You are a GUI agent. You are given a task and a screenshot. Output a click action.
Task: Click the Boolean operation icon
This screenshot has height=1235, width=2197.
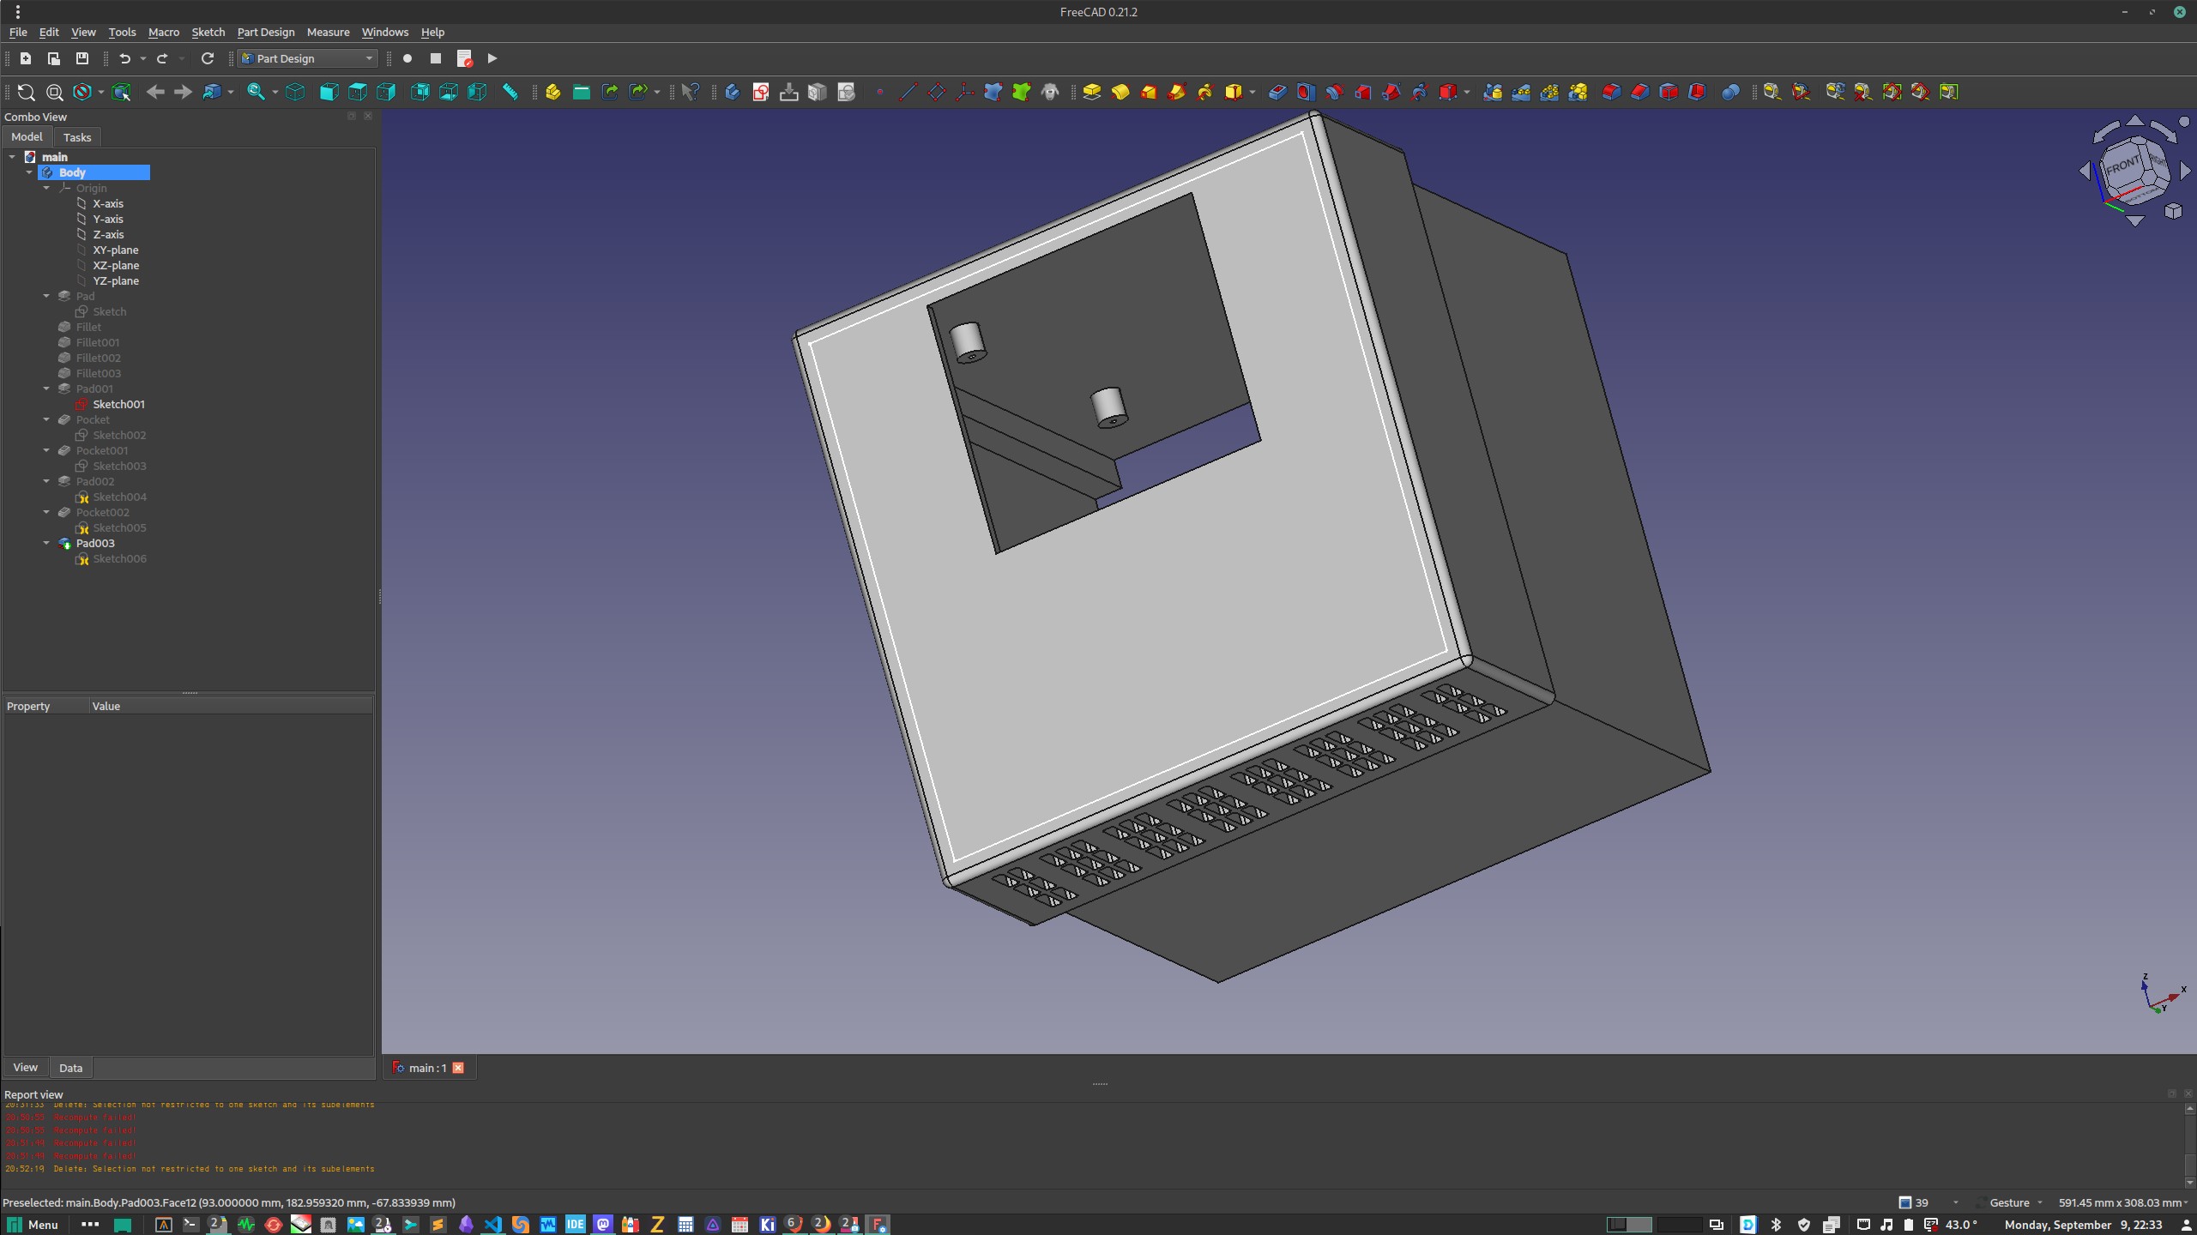point(1729,92)
